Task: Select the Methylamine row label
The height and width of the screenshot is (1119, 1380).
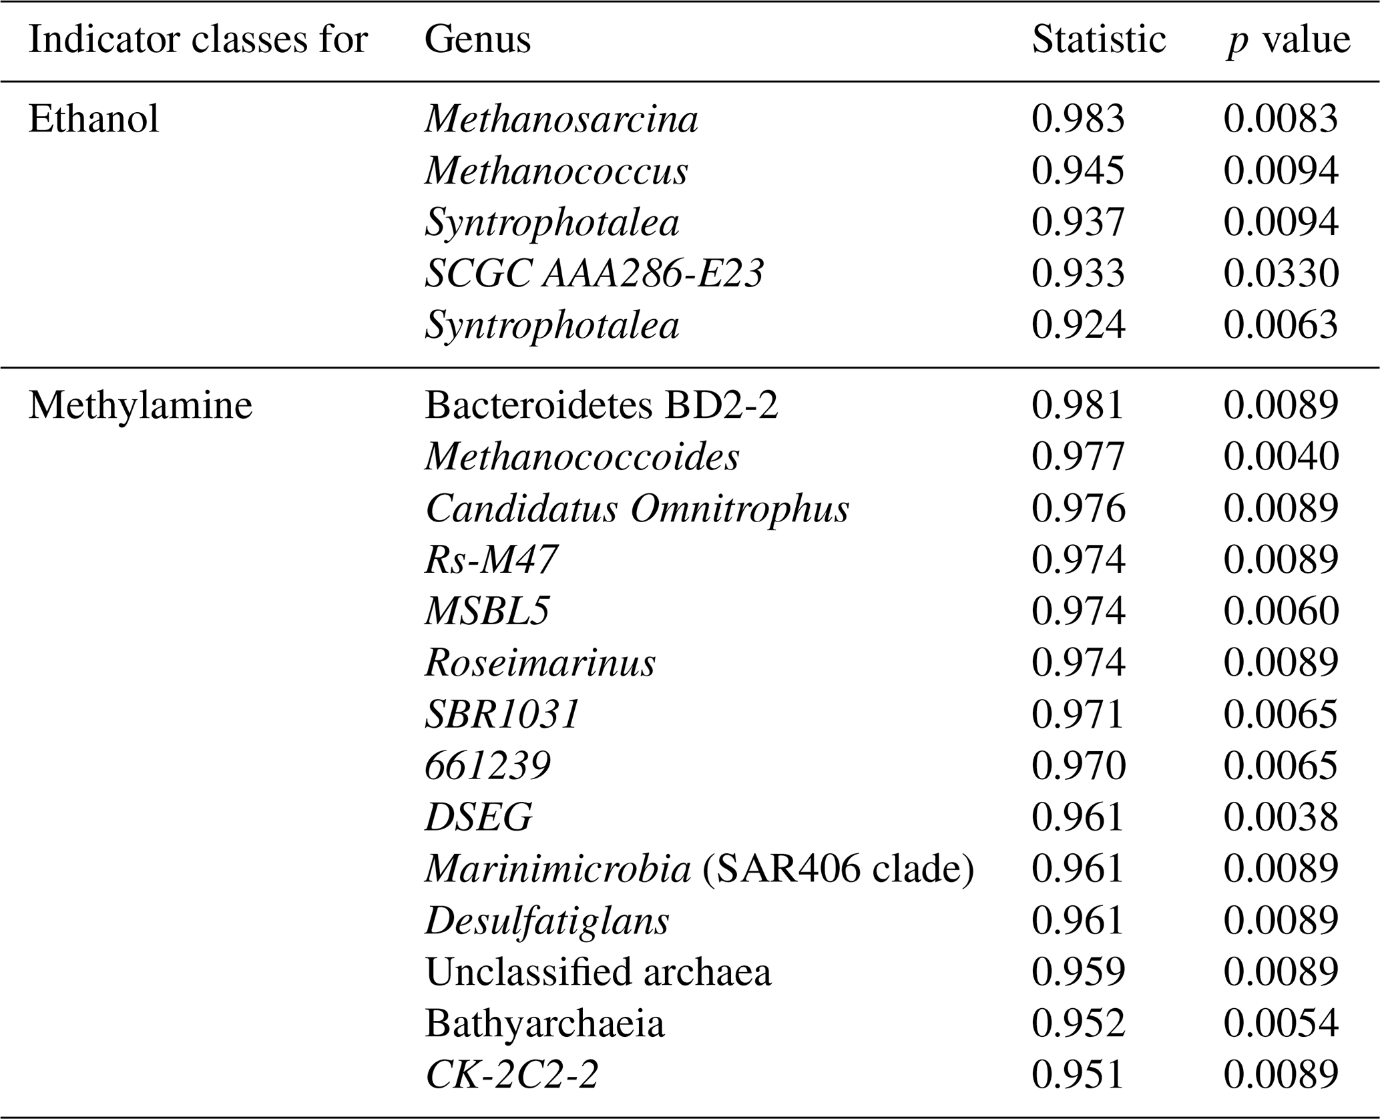Action: [x=140, y=405]
